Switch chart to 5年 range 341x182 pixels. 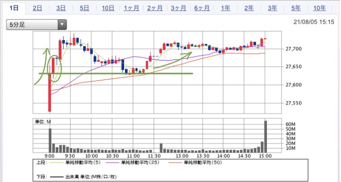pyautogui.click(x=296, y=8)
